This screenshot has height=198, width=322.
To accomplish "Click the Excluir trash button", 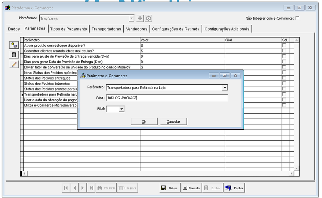I will point(213,188).
